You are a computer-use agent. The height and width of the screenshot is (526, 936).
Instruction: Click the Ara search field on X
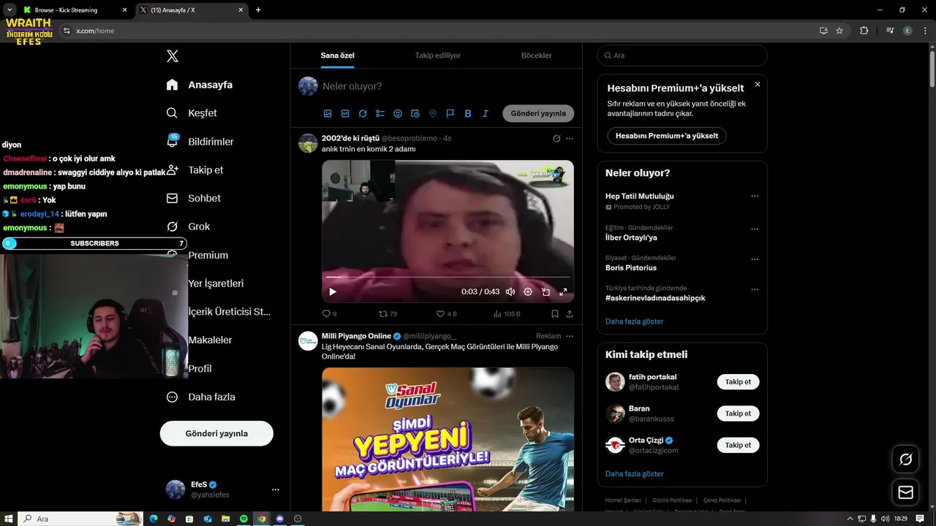point(682,56)
